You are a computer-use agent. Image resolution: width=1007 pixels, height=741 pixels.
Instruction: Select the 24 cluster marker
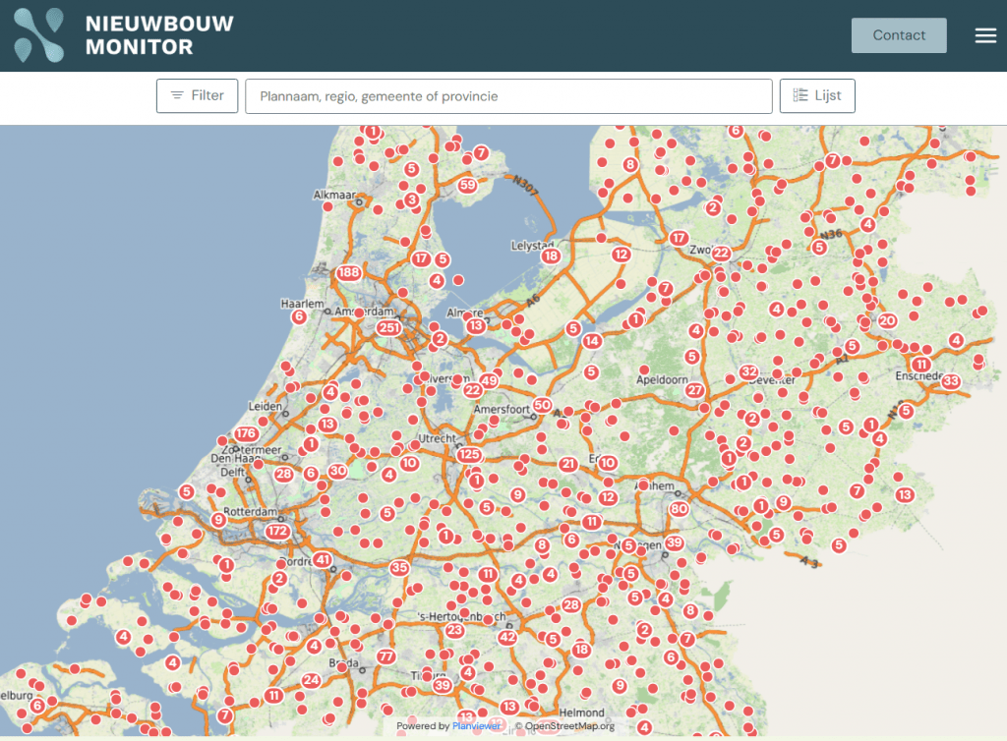point(312,680)
